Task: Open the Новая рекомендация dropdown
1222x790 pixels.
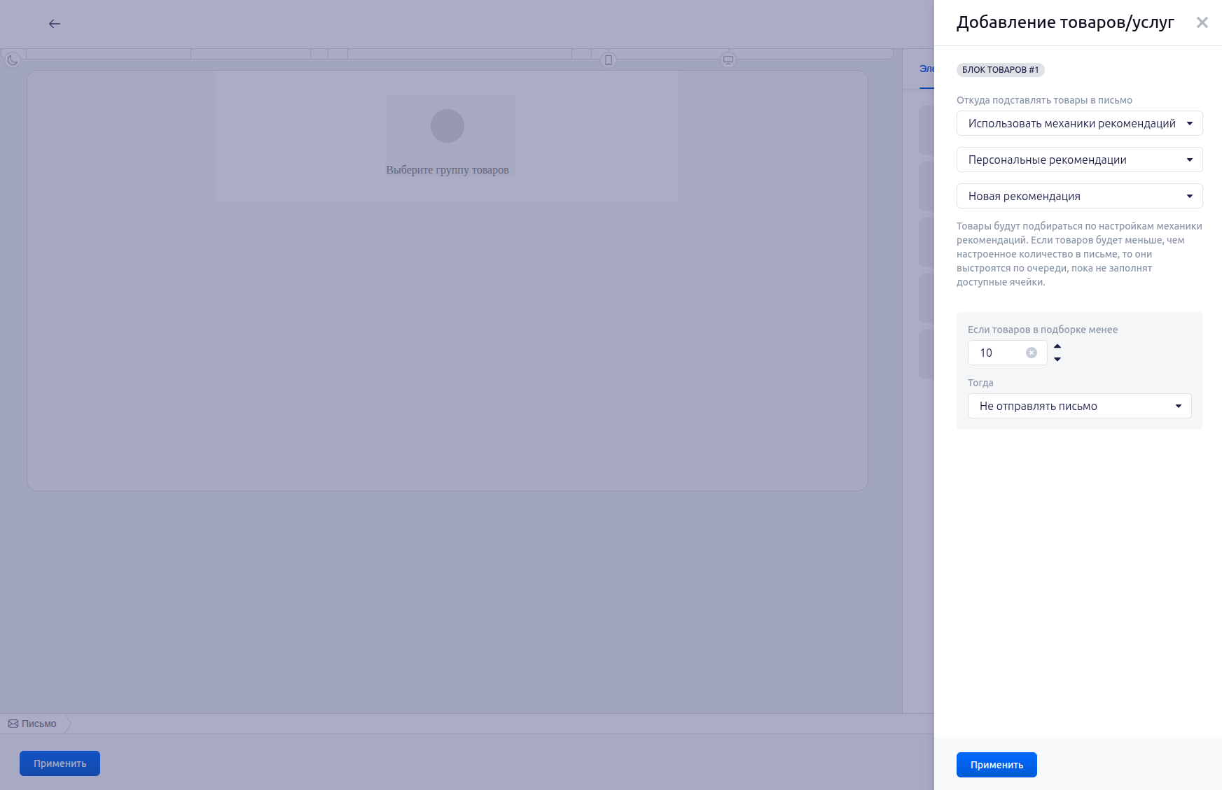Action: [1079, 196]
